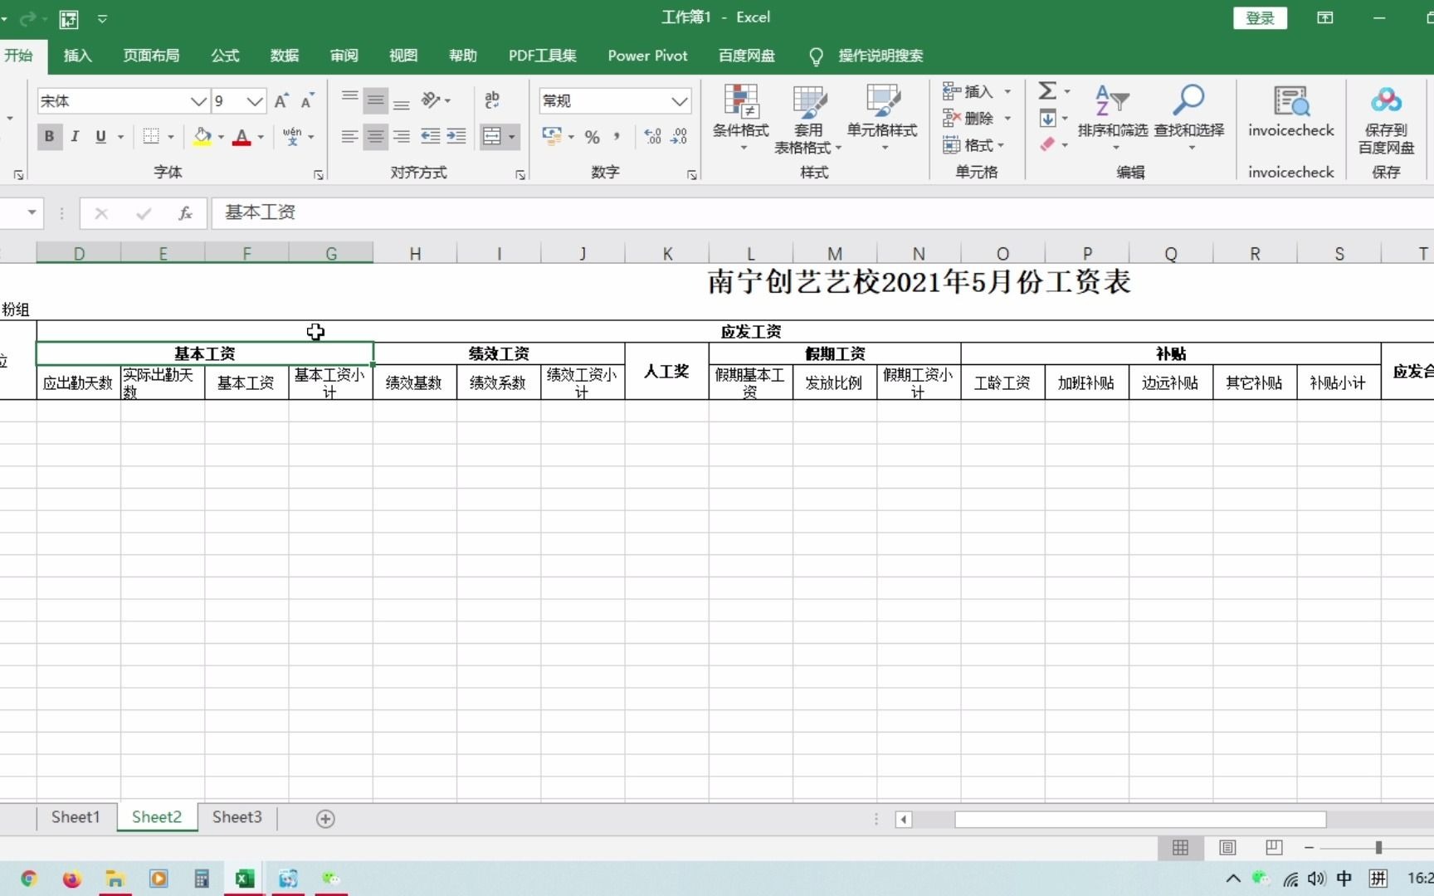Toggle underline formatting button
Viewport: 1434px width, 896px height.
click(x=100, y=136)
